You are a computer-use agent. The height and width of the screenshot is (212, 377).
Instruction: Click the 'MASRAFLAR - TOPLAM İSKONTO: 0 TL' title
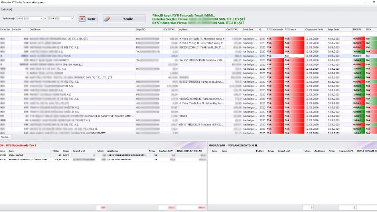(233, 145)
